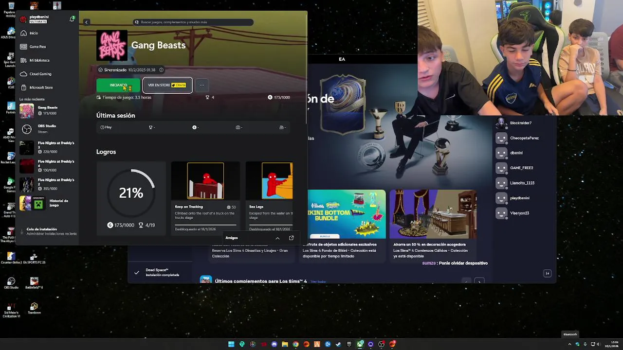Click the gamerscore 175/1000 header indicator
The image size is (623, 350).
pyautogui.click(x=279, y=97)
